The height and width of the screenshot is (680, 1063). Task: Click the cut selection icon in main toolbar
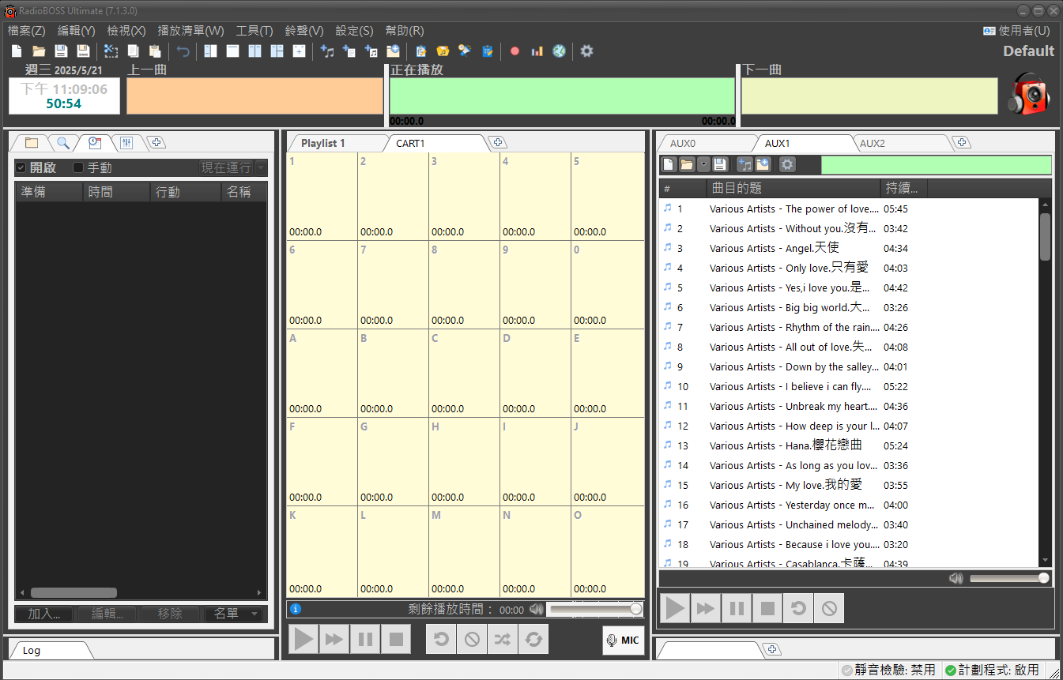[x=111, y=51]
